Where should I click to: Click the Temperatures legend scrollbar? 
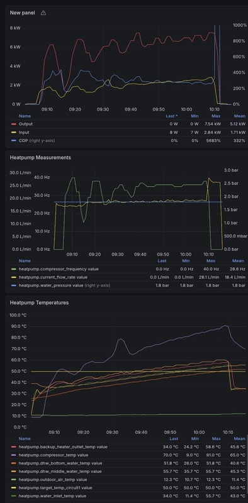click(247, 465)
